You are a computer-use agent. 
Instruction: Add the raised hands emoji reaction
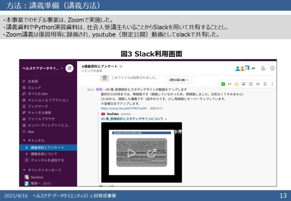tap(236, 84)
